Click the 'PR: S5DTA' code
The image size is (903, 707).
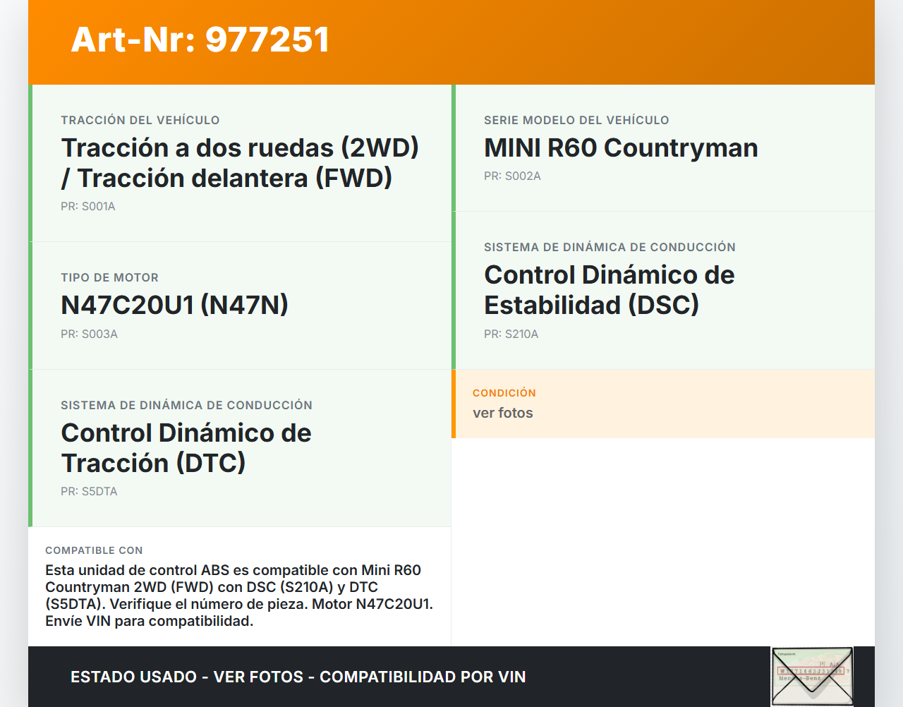(x=89, y=492)
